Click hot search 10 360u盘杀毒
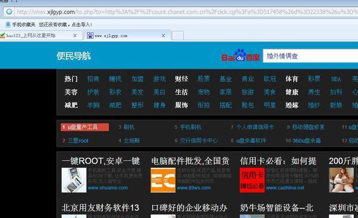The image size is (358, 218). (307, 141)
